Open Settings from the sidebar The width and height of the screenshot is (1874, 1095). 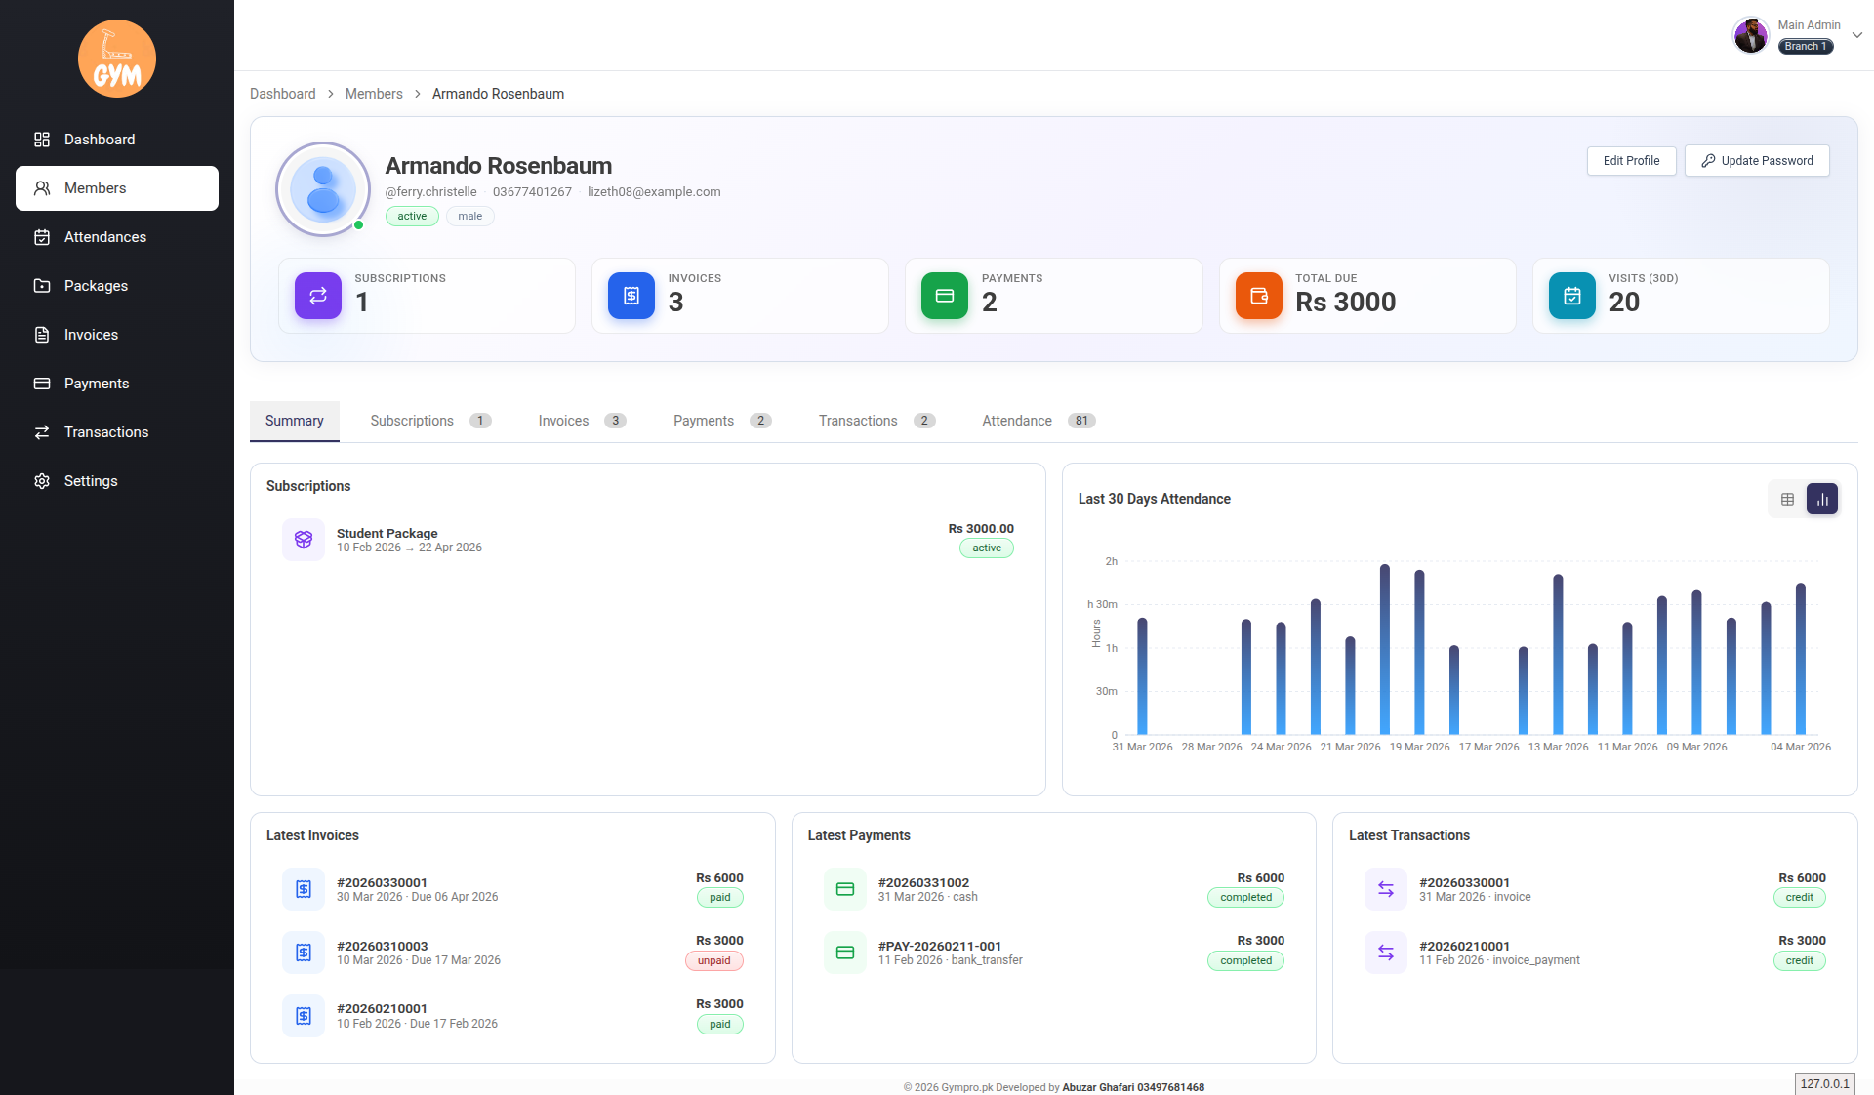tap(90, 480)
